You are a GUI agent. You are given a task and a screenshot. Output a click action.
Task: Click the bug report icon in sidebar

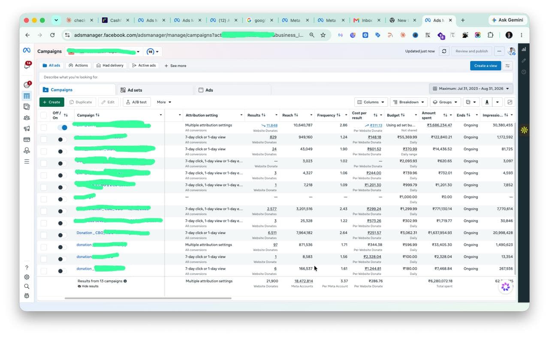coord(27,296)
